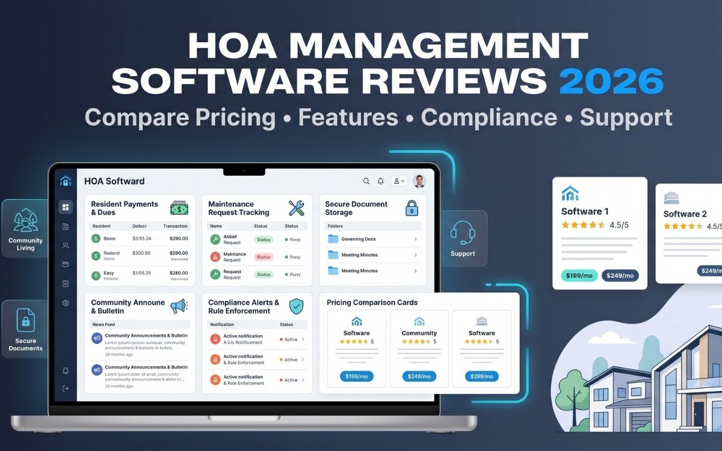This screenshot has height=451, width=722.
Task: Click the Community Living badge icon
Action: click(26, 220)
